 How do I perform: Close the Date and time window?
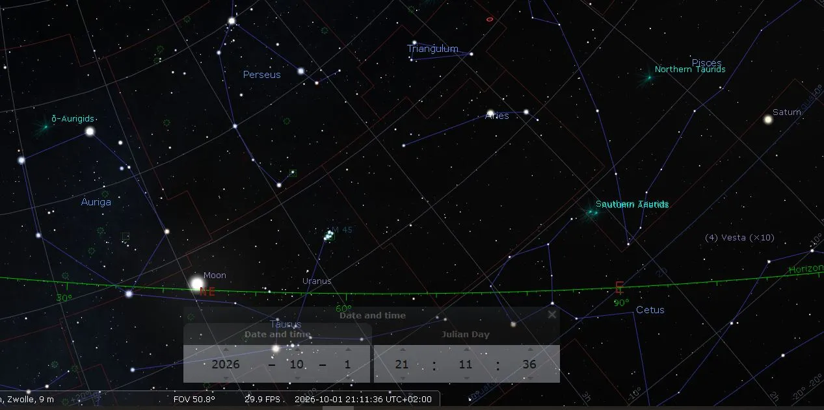point(552,314)
